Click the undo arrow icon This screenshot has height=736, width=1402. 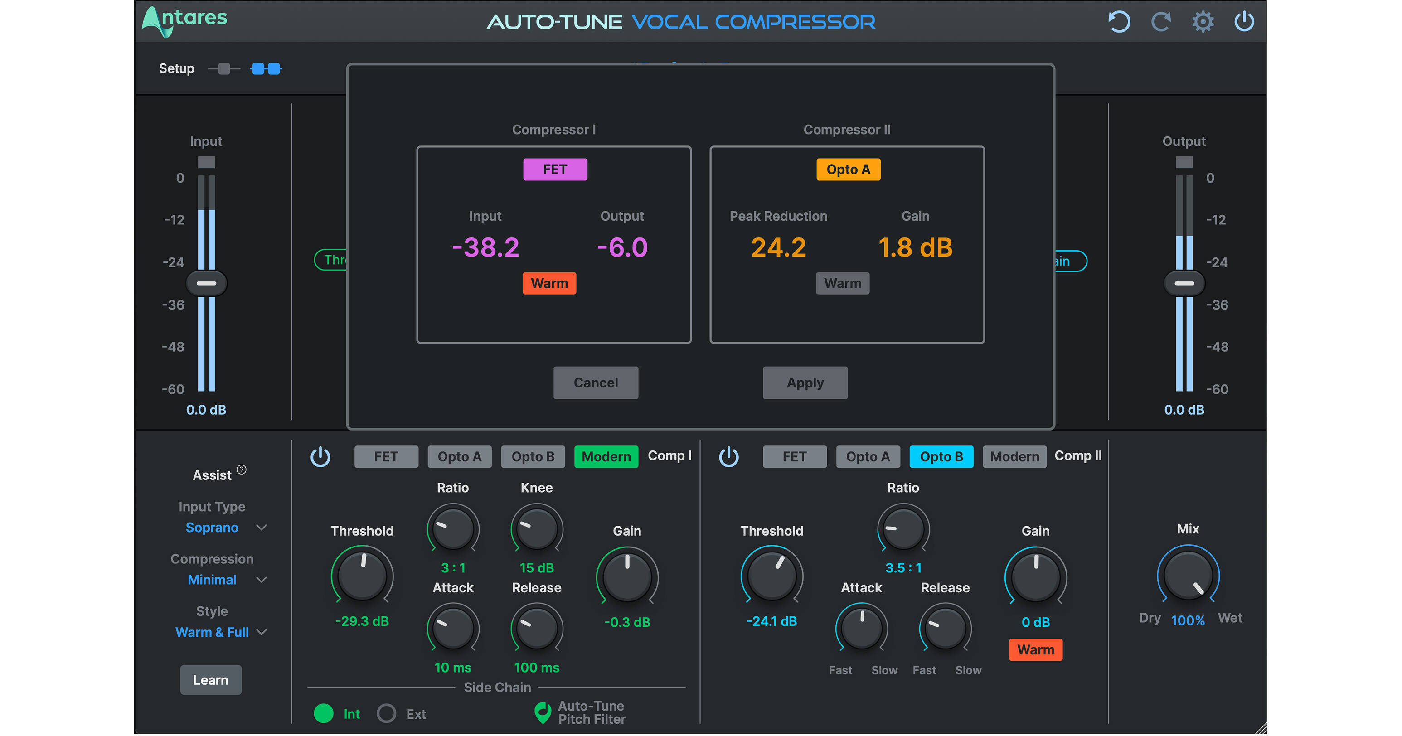point(1120,21)
